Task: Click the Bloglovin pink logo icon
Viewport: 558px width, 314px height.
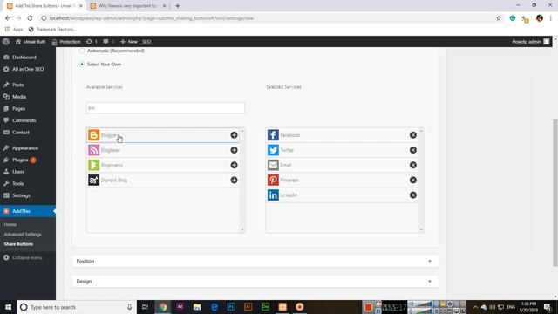Action: pyautogui.click(x=93, y=150)
